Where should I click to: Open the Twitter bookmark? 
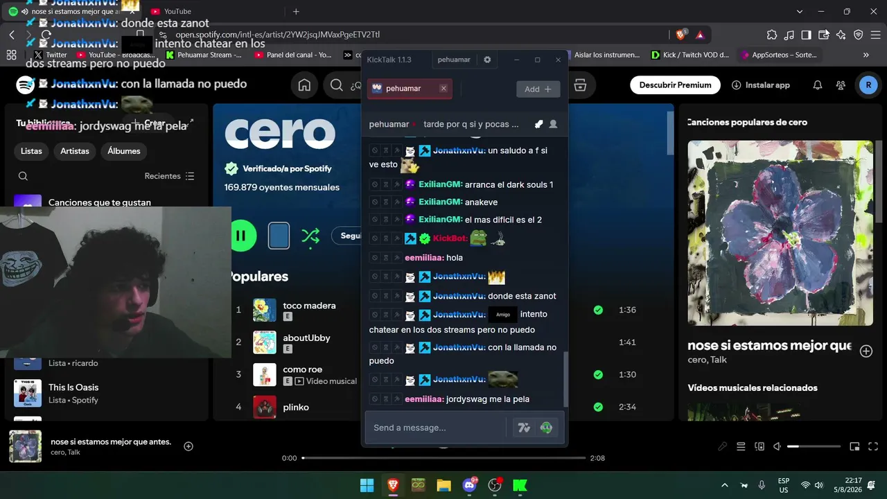51,55
